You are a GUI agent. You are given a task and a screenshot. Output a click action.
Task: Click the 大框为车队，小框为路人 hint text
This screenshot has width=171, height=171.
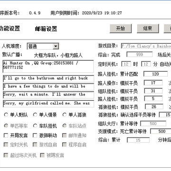point(58,56)
